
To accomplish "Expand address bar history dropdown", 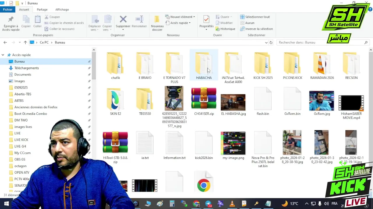I will (266, 42).
